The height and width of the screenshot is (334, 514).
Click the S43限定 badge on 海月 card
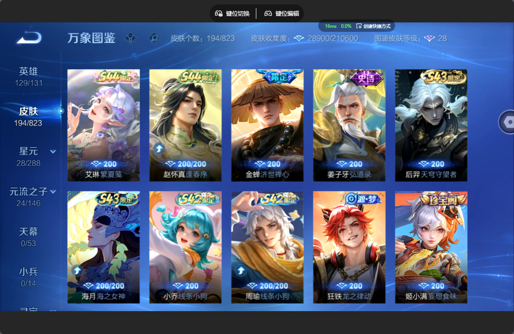[x=116, y=199]
